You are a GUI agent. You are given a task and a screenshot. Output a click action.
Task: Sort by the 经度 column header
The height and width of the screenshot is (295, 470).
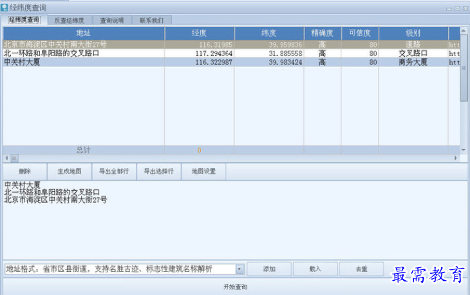[x=199, y=32]
